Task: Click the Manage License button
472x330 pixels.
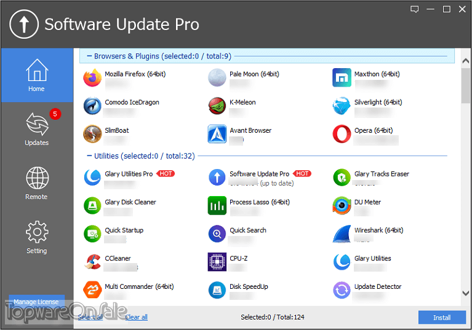Action: [x=36, y=302]
